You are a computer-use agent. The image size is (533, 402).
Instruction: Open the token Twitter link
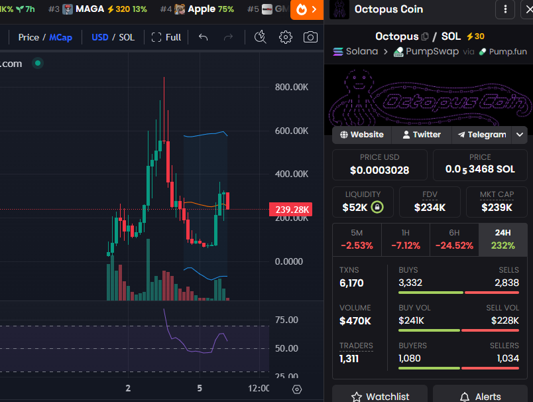click(422, 135)
